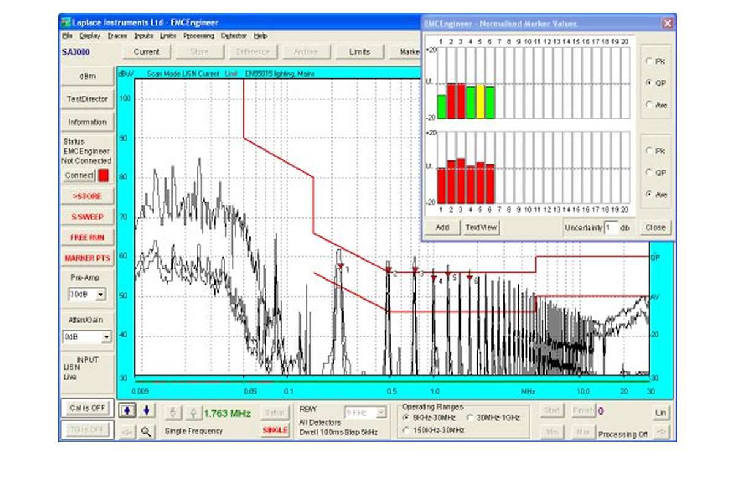Click the red bar for marker 2
The image size is (735, 490).
pos(452,101)
